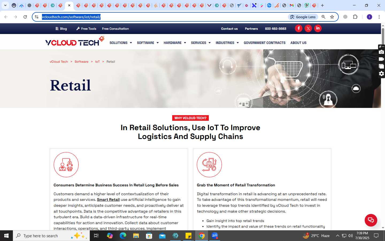Open the notification center icon
385x241 pixels.
pos(376,236)
